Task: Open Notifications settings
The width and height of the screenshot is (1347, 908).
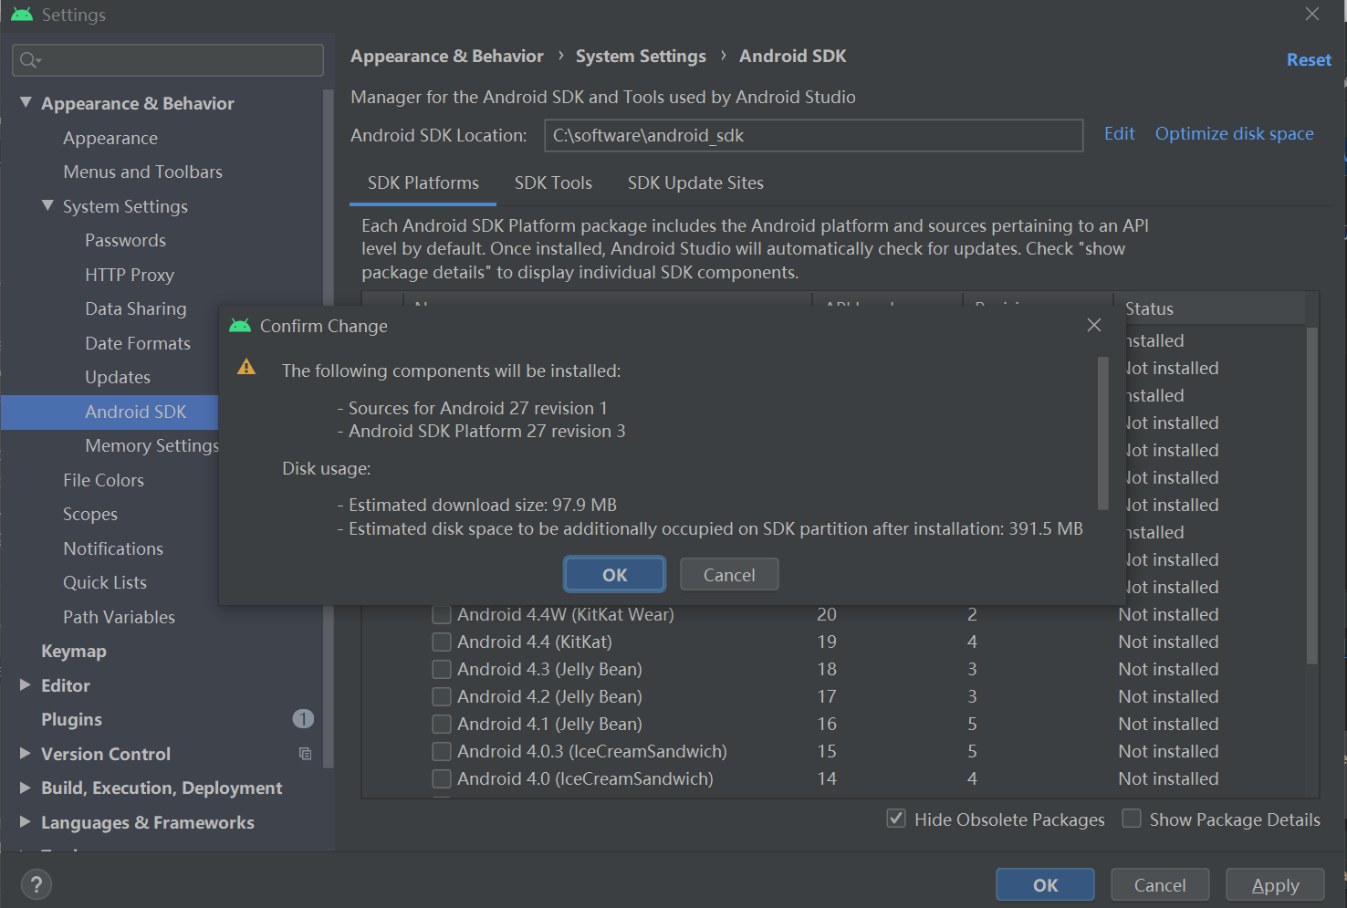Action: 113,548
